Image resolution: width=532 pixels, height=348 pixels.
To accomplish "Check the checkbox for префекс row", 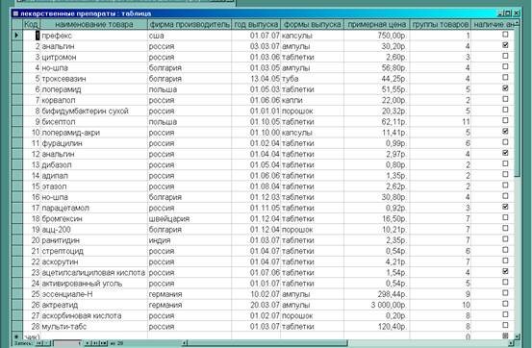I will [505, 35].
